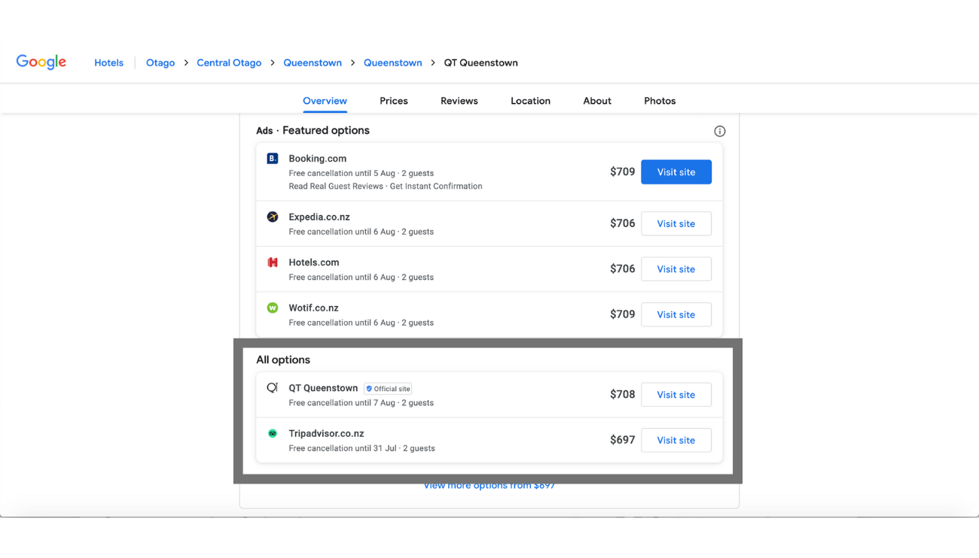The width and height of the screenshot is (979, 558).
Task: Click the Expedia.co.nz logo icon
Action: 273,217
